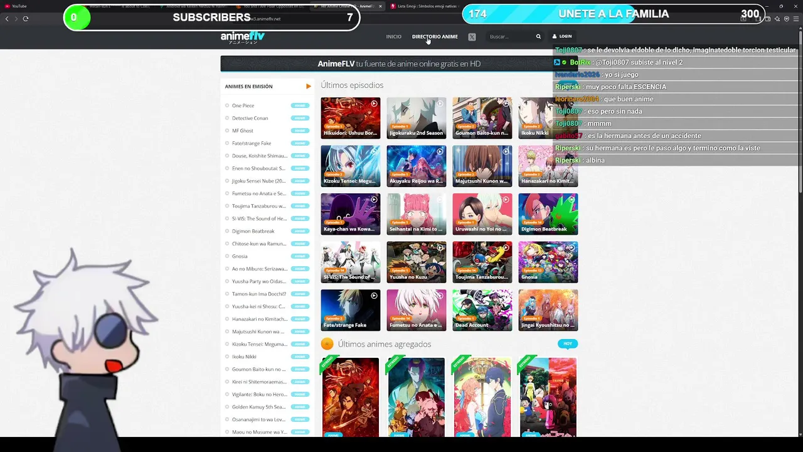Image resolution: width=803 pixels, height=452 pixels.
Task: Click the ANIME badge next to MF Ghost
Action: [300, 131]
